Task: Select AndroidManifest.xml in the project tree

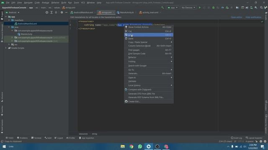Action: tap(27, 24)
